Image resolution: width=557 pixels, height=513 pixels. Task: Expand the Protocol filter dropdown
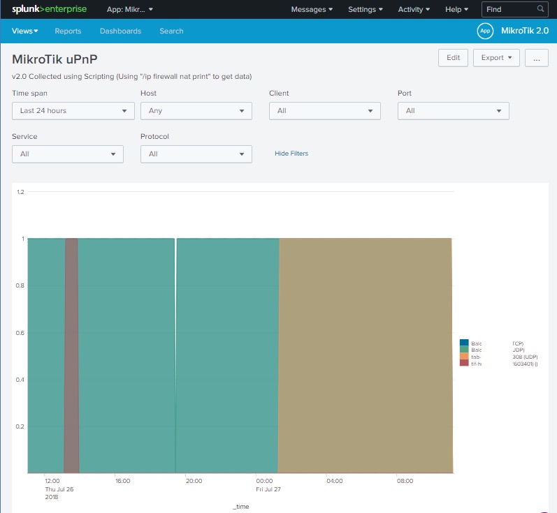196,154
